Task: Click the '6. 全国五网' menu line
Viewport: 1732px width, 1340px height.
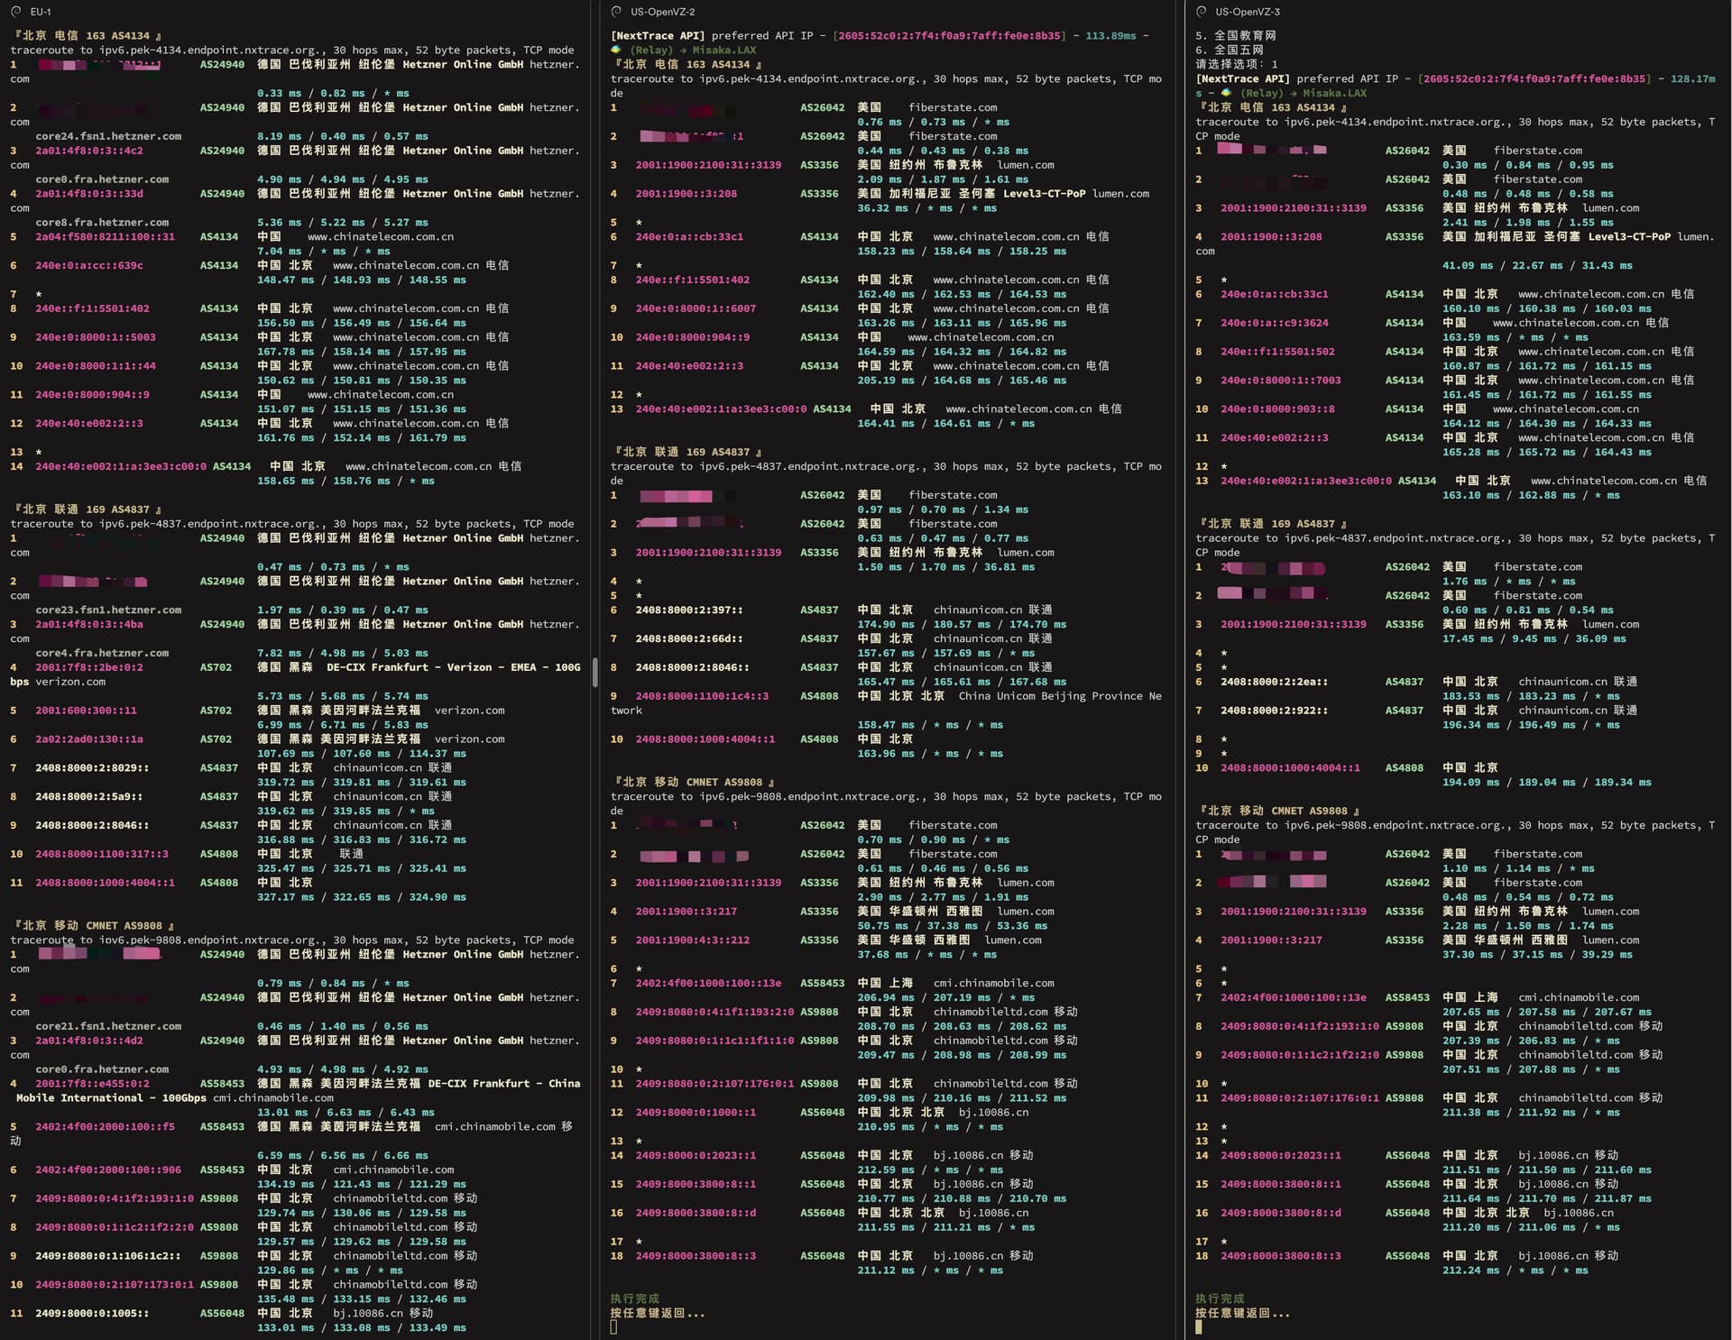Action: click(1230, 50)
